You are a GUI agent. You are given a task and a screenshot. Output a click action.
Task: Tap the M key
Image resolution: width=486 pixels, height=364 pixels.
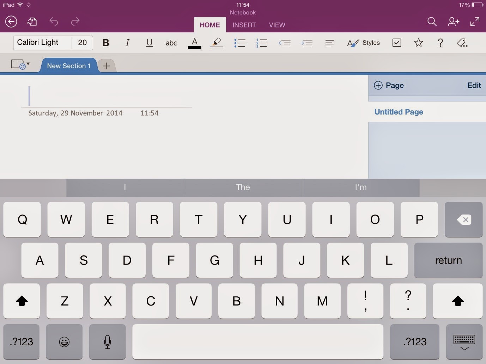click(322, 301)
